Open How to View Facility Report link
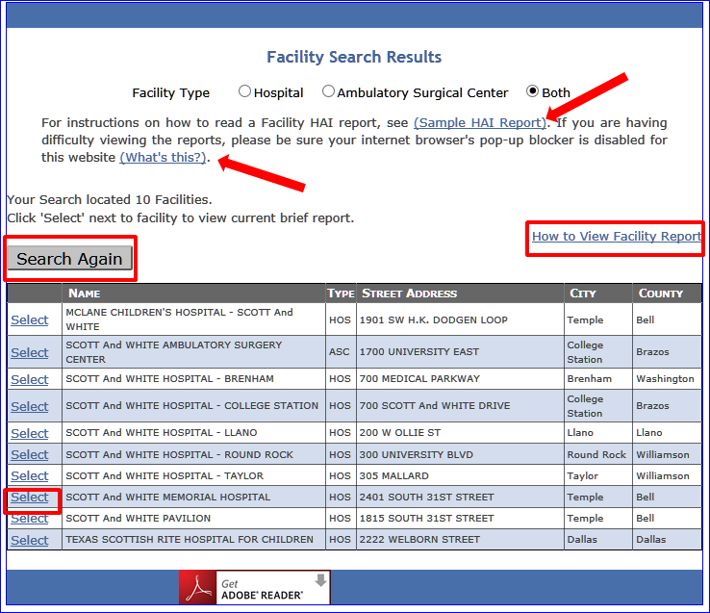Screen dimensions: 710x613 click(x=616, y=237)
